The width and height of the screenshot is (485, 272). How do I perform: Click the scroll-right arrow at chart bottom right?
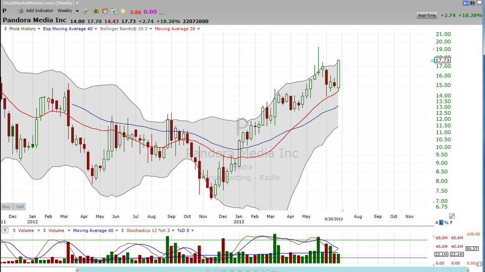coord(479,264)
